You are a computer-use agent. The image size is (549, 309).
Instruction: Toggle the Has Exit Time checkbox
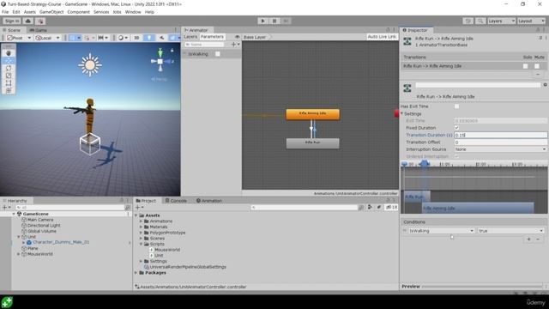coord(456,106)
